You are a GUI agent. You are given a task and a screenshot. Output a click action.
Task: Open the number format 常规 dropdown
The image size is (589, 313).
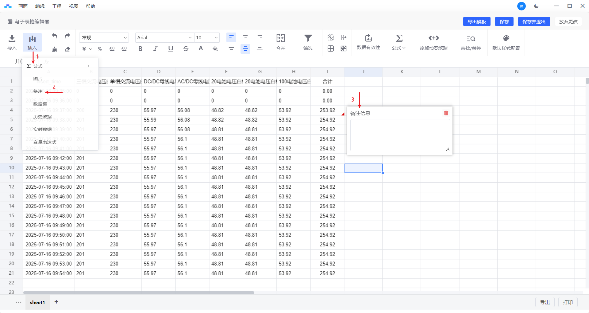[x=104, y=37]
